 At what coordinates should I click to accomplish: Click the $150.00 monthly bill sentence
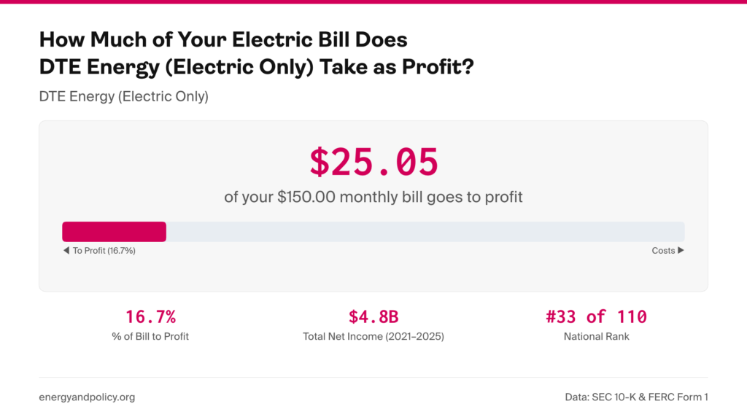tap(373, 197)
